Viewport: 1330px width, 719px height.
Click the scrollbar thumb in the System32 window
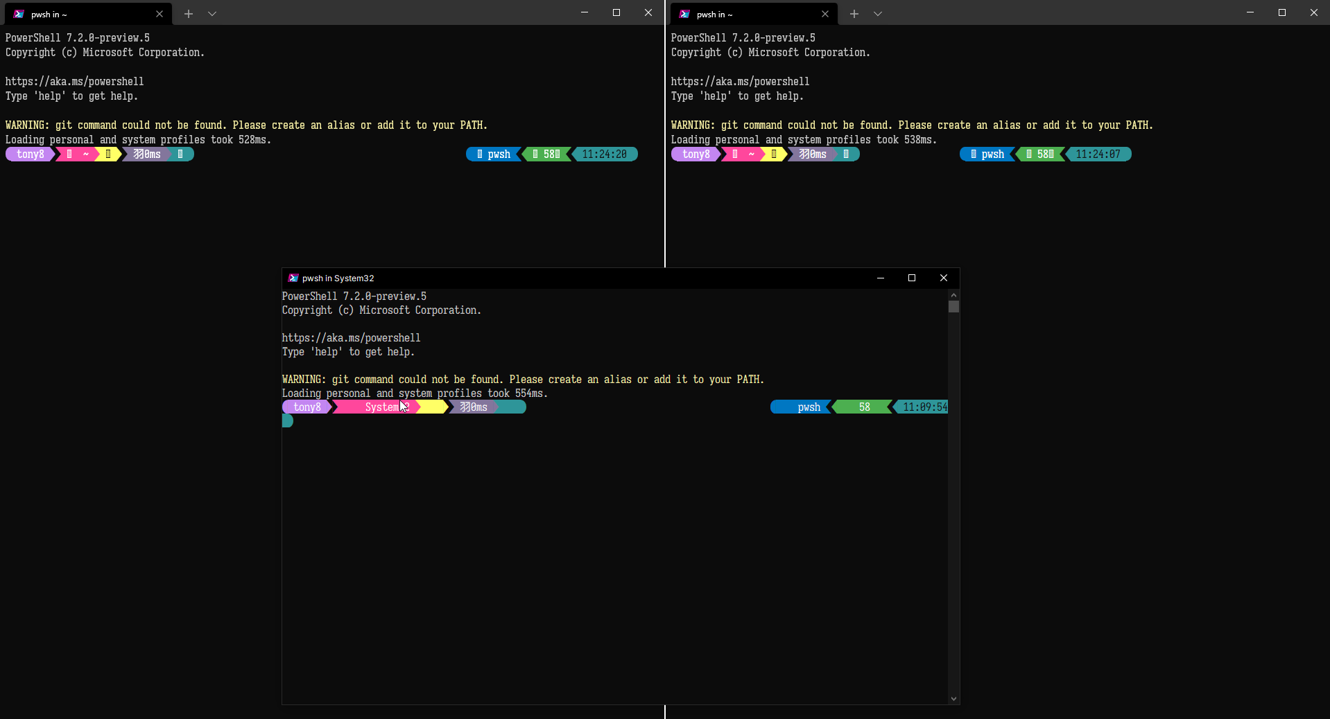(953, 307)
